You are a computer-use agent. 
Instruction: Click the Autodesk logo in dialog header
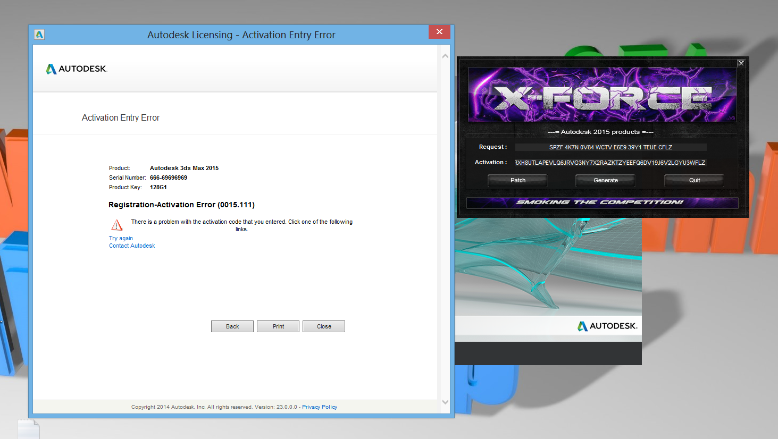(77, 69)
